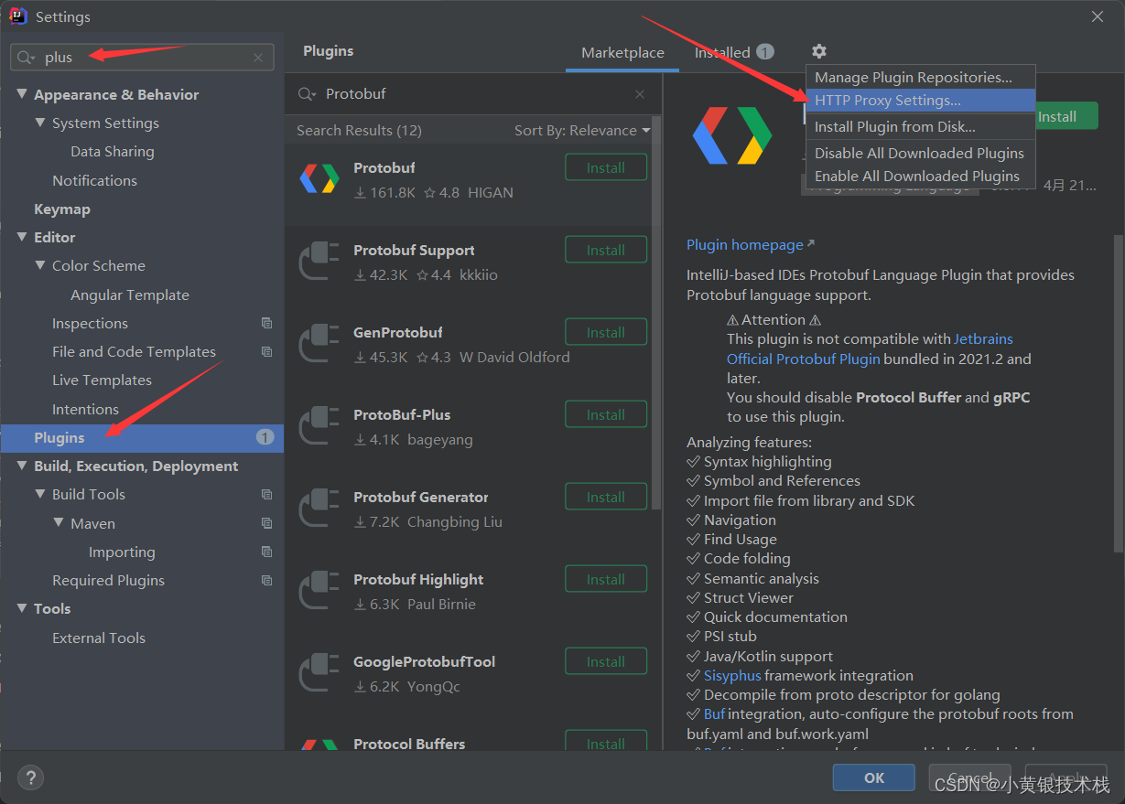The height and width of the screenshot is (804, 1125).
Task: Install the ProtoBuf-Plus plugin
Action: [x=606, y=414]
